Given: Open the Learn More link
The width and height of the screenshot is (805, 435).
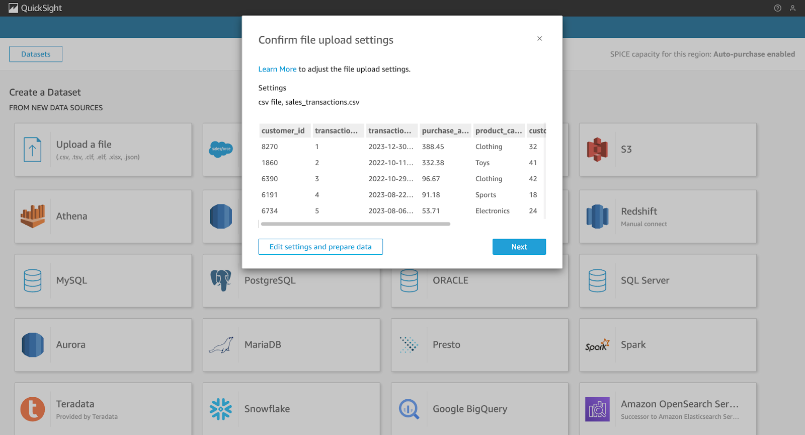Looking at the screenshot, I should point(277,69).
